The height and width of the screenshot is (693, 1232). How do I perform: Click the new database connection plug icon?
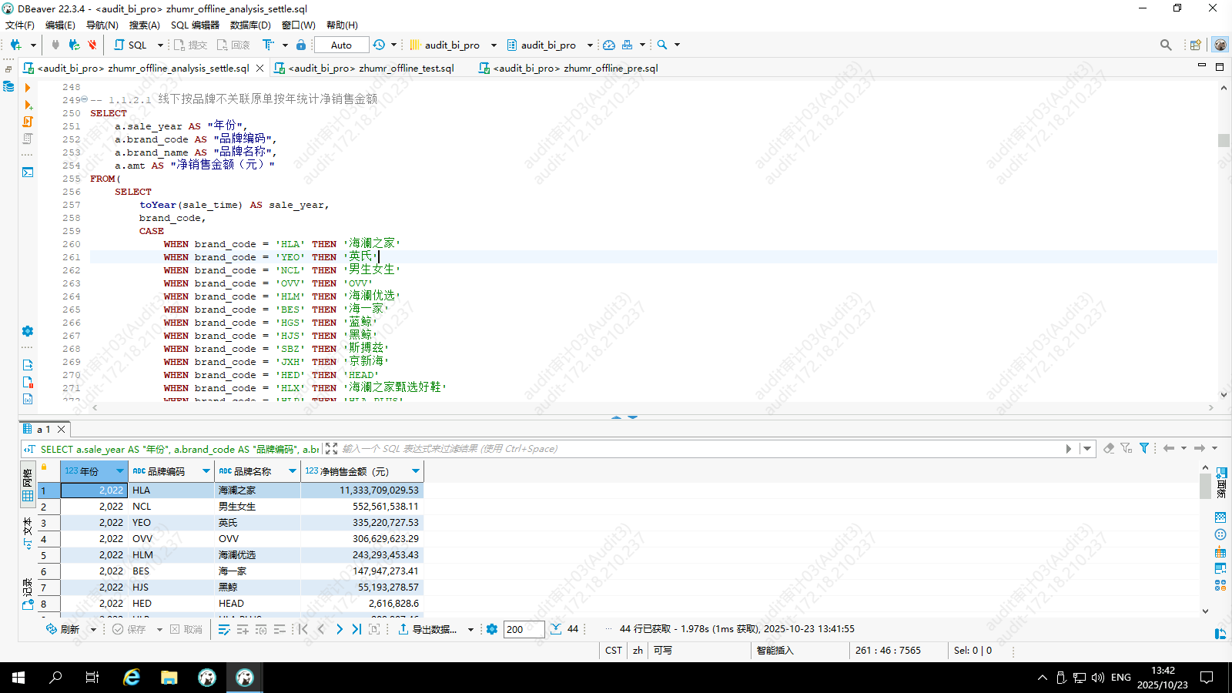click(15, 45)
